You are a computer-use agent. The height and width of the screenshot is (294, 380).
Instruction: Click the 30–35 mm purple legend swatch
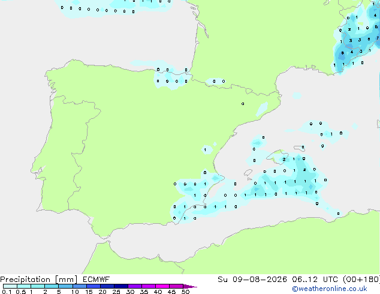[135, 286]
